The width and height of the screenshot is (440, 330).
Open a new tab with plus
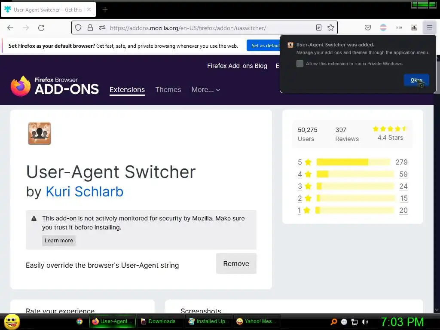point(105,10)
